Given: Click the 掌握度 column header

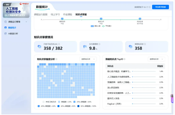Looking at the screenshot, I should (160, 66).
